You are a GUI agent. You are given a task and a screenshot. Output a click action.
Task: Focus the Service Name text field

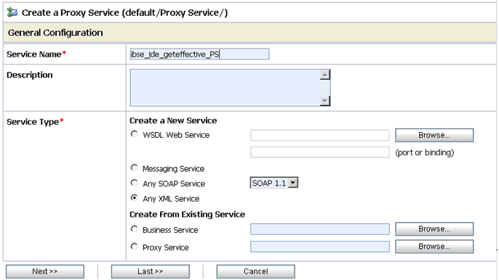(199, 54)
